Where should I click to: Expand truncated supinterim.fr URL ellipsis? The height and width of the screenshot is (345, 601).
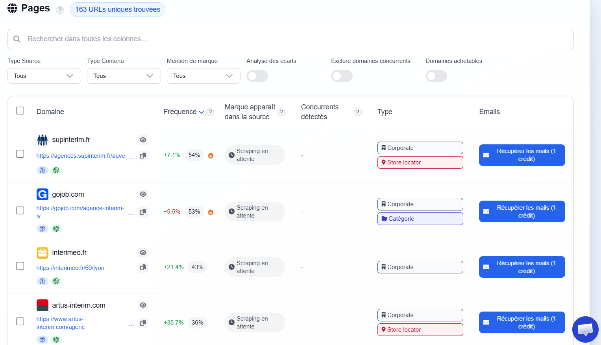click(x=131, y=157)
